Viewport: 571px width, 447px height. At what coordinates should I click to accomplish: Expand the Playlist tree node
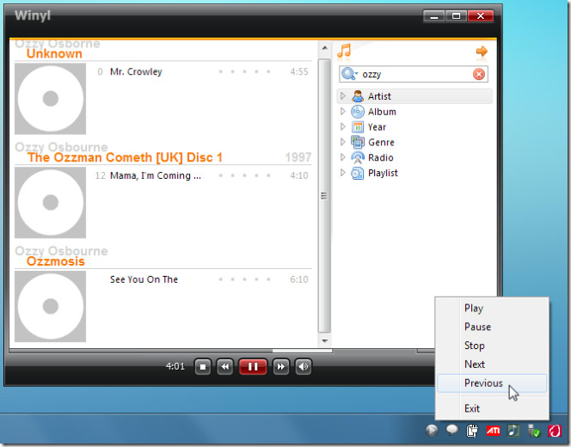tap(342, 173)
